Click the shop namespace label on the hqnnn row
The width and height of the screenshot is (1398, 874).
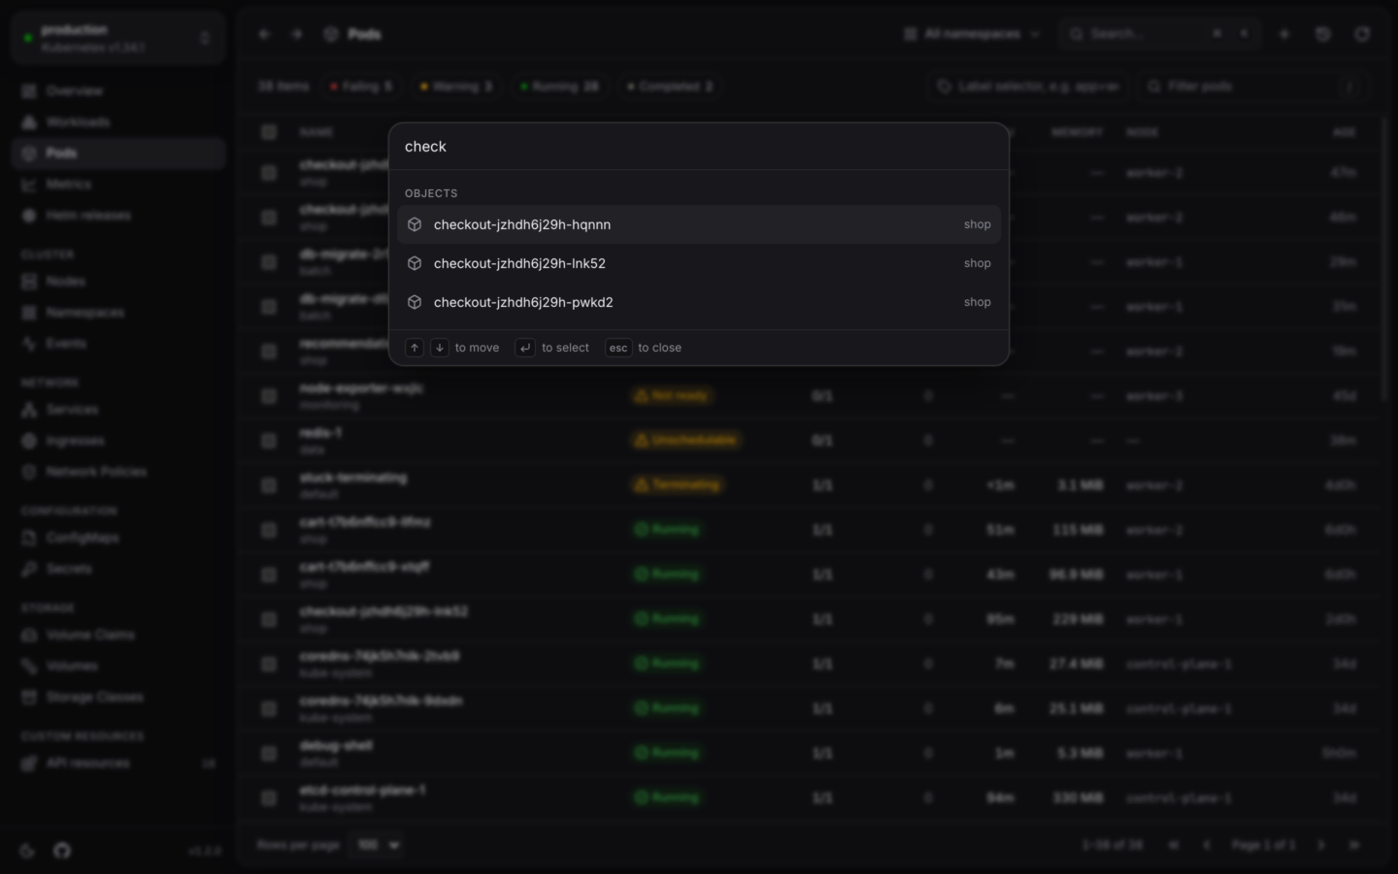[x=978, y=224]
